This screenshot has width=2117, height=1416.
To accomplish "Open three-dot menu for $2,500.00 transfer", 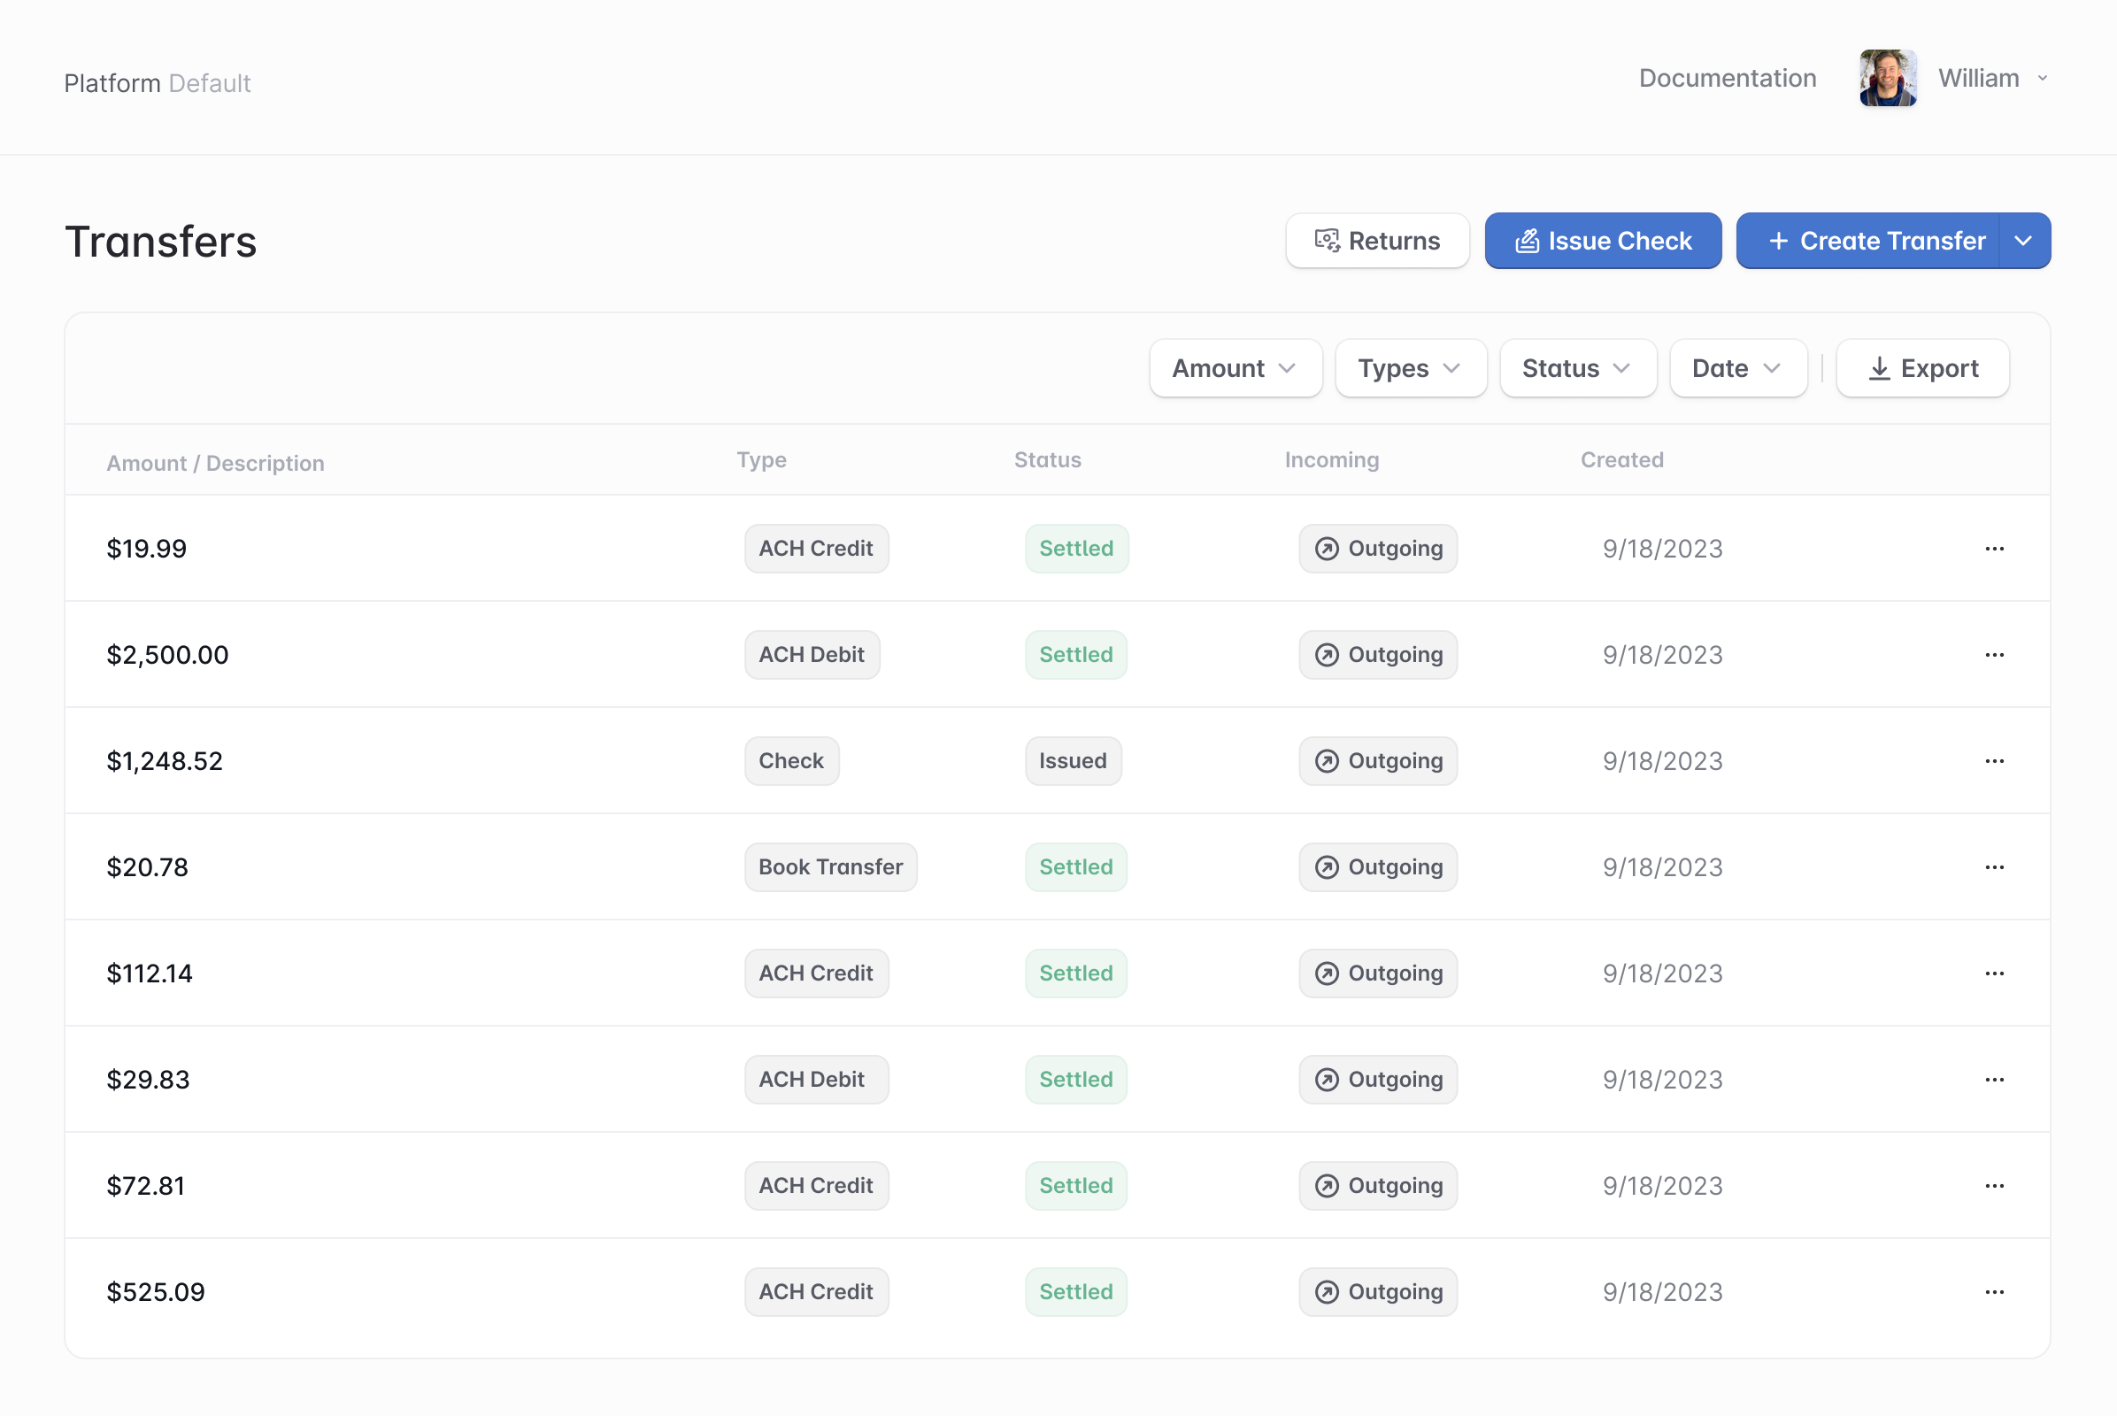I will (1994, 655).
